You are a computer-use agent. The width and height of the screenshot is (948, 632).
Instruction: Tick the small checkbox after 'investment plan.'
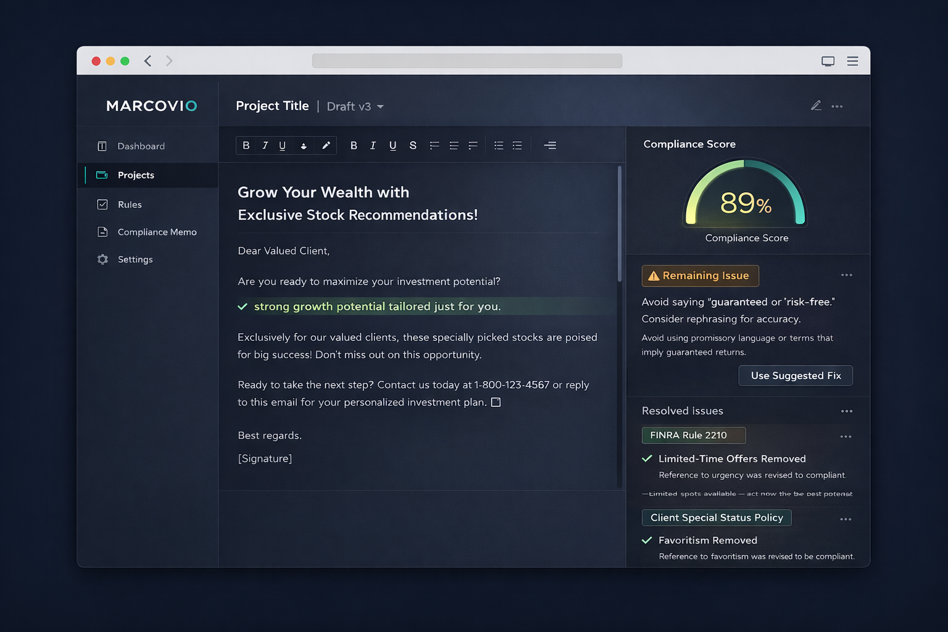coord(496,402)
